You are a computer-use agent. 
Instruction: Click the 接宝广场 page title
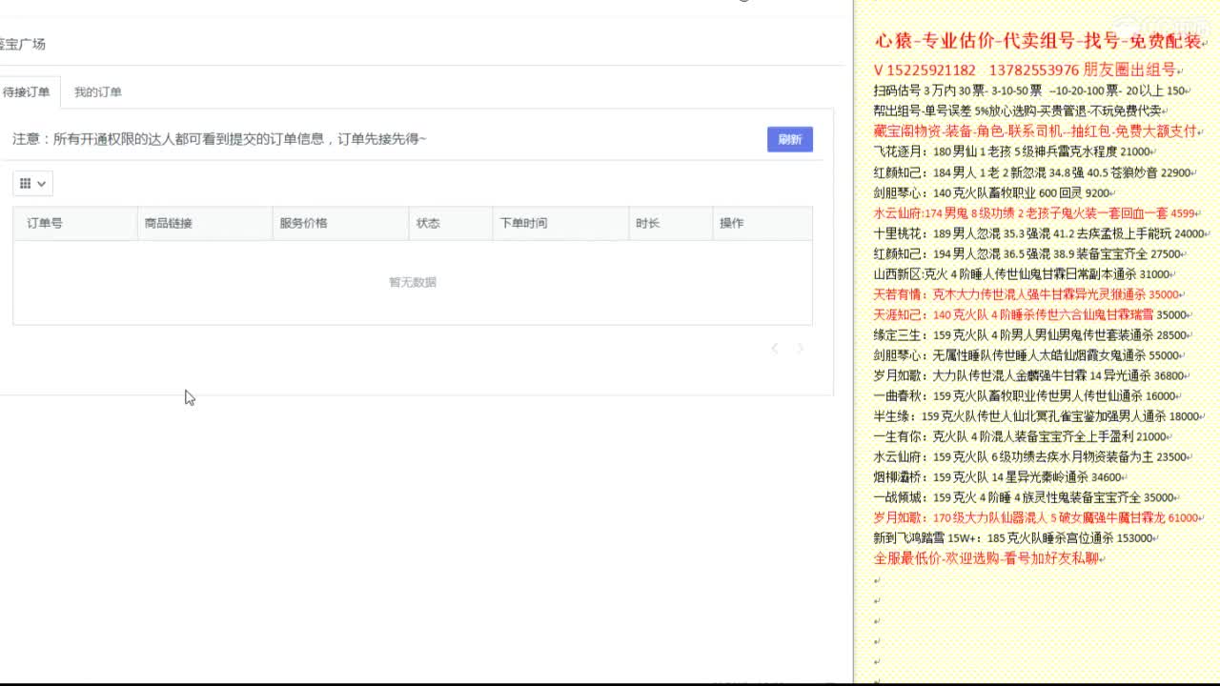pyautogui.click(x=21, y=44)
